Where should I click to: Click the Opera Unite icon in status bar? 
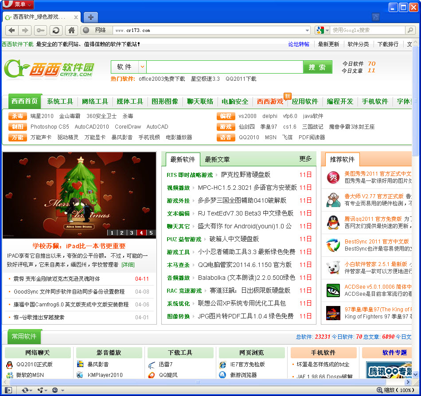click(40, 390)
